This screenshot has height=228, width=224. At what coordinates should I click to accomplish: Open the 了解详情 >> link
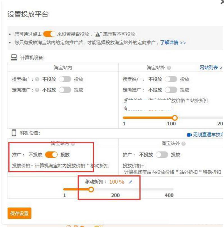173,43
